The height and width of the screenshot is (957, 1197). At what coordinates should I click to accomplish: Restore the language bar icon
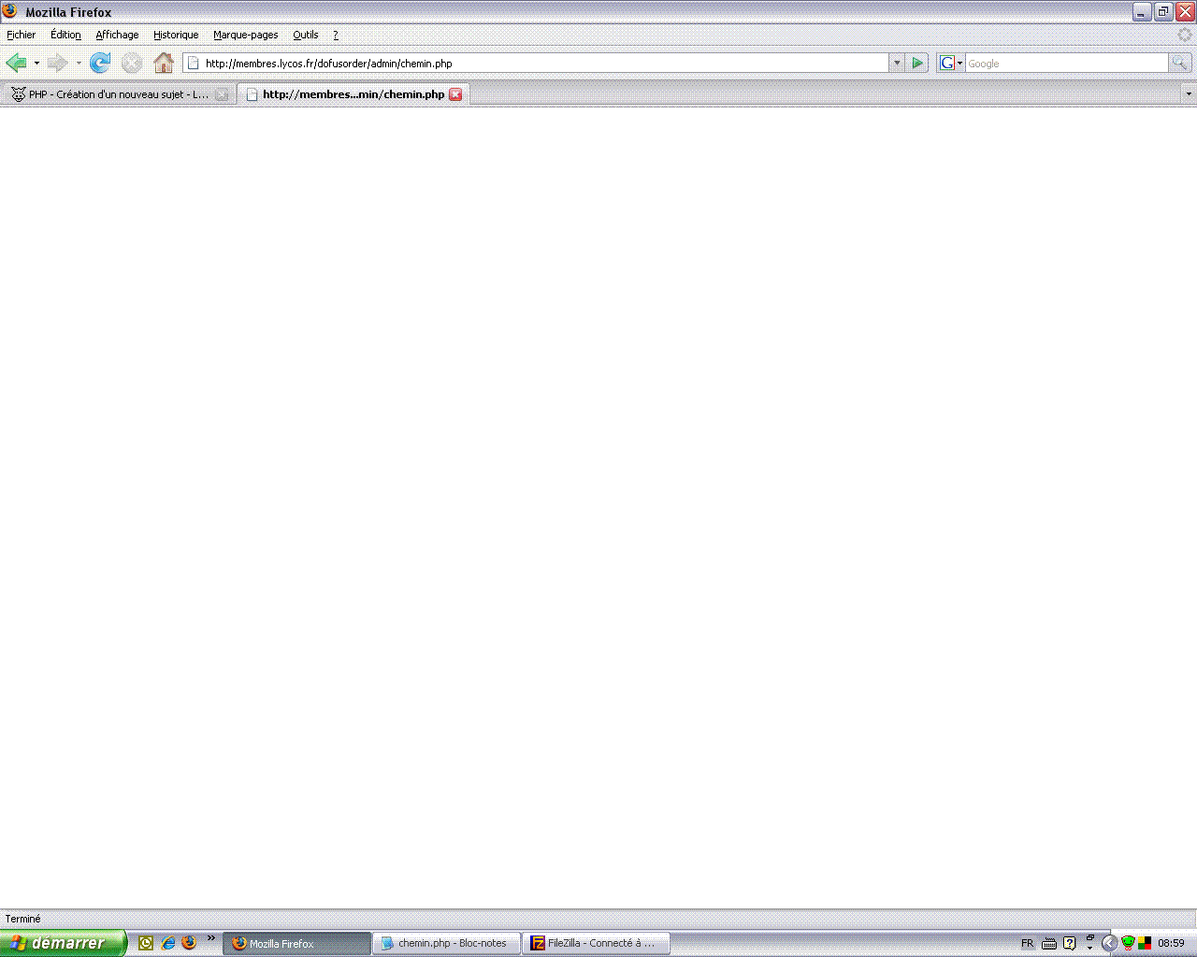[x=1090, y=937]
